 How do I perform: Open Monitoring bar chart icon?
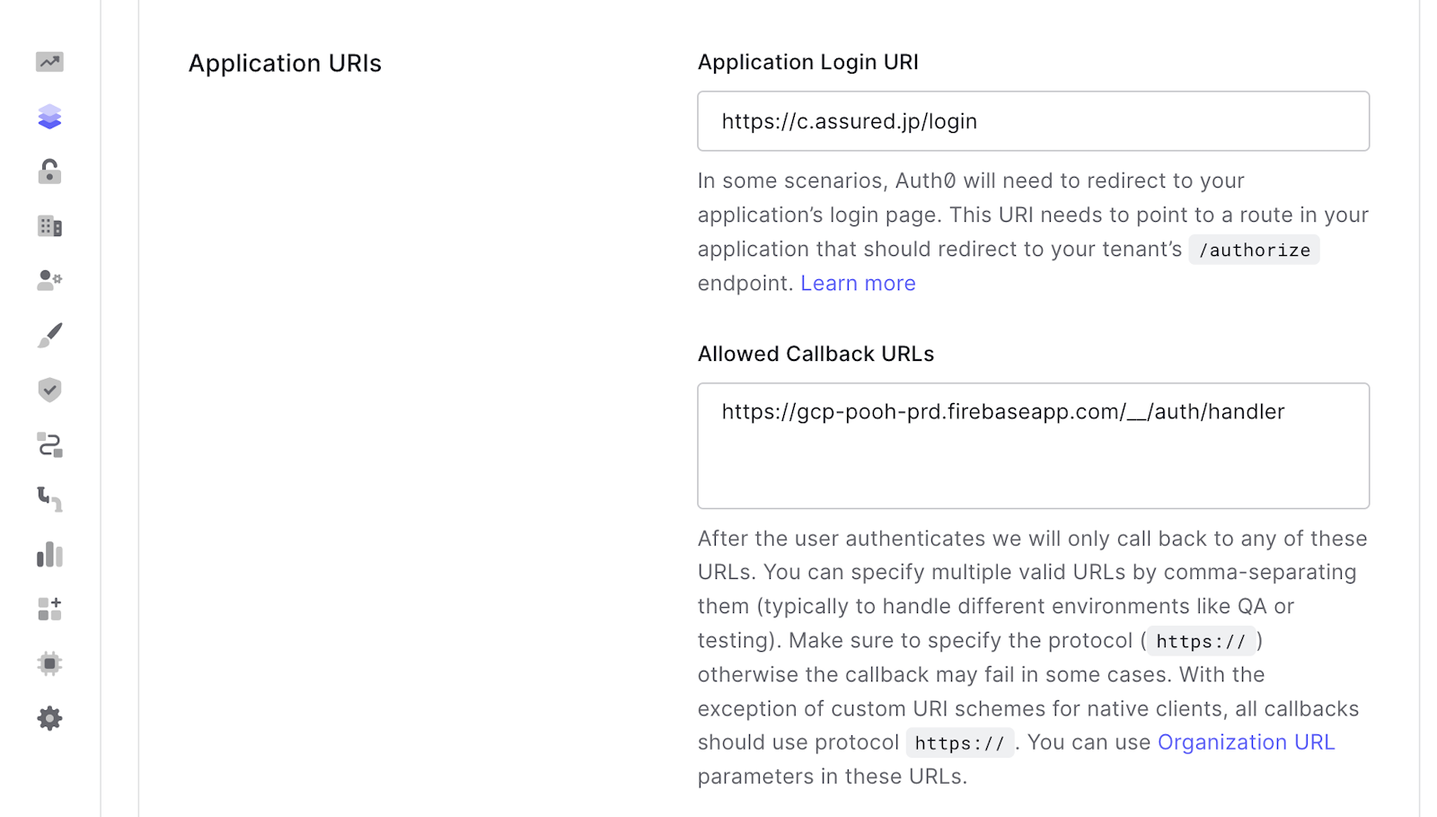49,554
